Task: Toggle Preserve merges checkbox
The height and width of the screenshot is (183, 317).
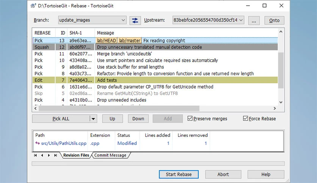Action: [190, 118]
